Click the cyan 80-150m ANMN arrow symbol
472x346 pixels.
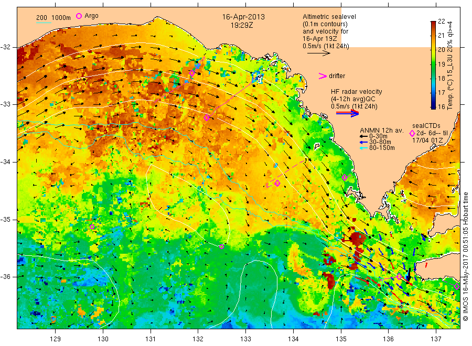(x=363, y=148)
